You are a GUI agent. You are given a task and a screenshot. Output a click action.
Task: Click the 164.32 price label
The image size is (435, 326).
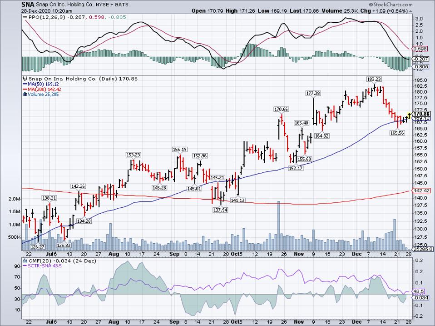tap(322, 136)
